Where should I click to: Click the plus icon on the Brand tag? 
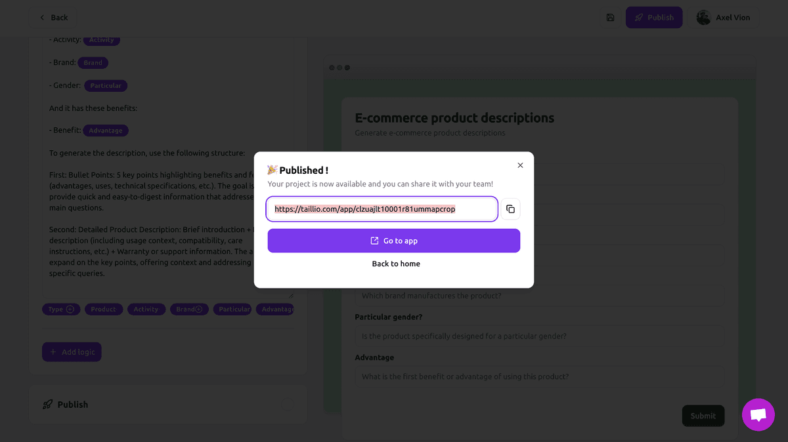click(198, 309)
